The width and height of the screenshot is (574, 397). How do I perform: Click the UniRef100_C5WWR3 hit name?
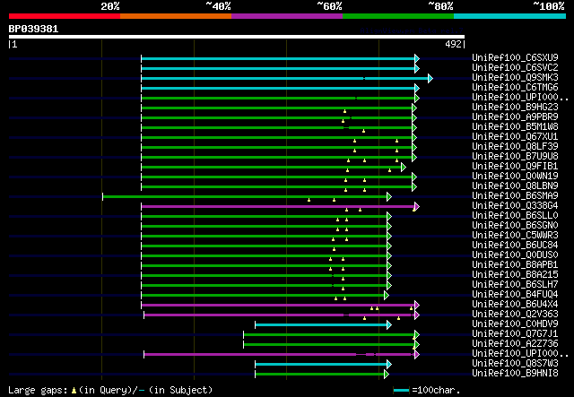[x=515, y=236]
